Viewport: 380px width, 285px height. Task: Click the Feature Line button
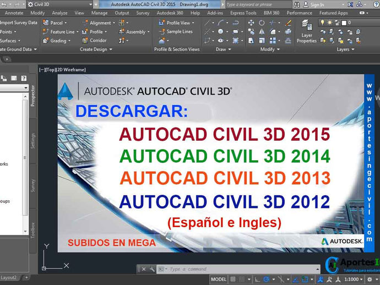coord(59,31)
